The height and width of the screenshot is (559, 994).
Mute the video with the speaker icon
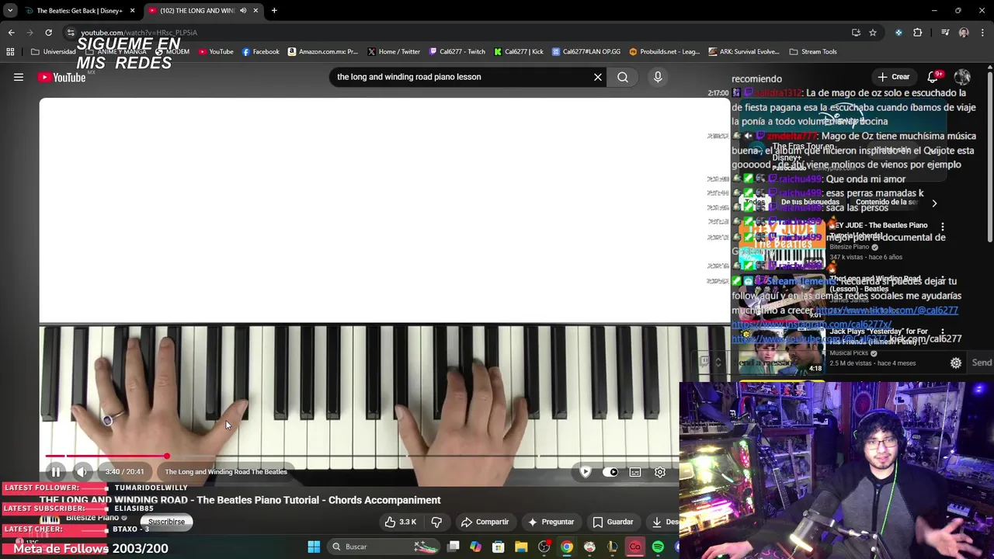coord(82,472)
